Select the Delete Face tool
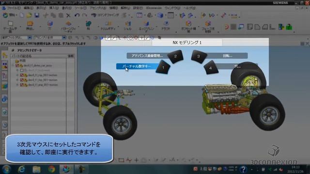The image size is (310, 174). [x=208, y=27]
